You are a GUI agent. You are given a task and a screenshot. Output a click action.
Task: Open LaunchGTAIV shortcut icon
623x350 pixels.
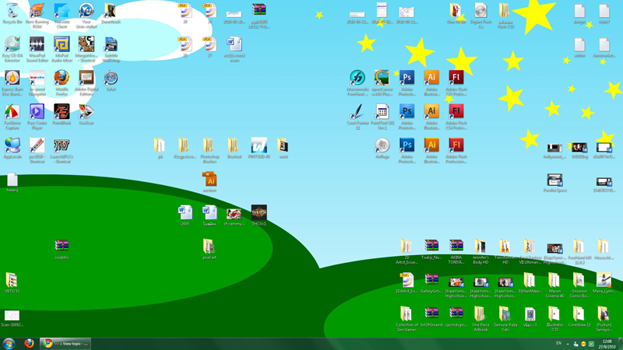62,150
